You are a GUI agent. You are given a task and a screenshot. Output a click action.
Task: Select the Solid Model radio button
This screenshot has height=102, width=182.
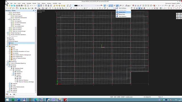(12, 70)
